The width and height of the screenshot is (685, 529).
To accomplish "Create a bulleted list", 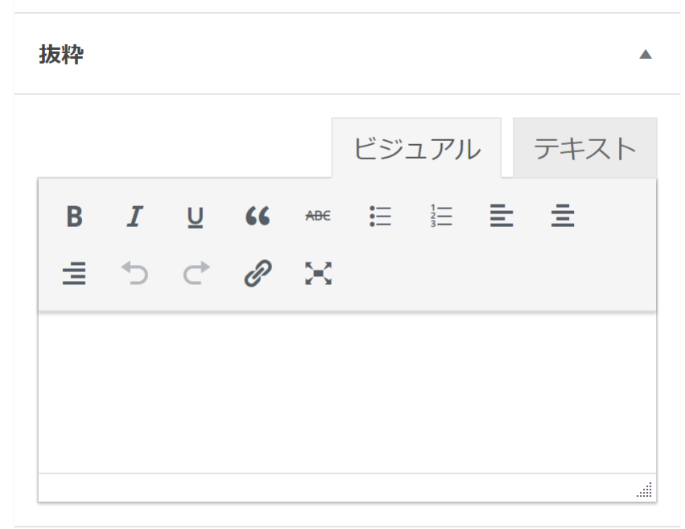I will point(380,217).
